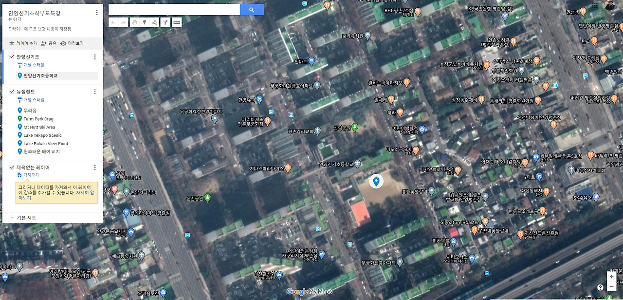
Task: Select the Measure distances ruler tool
Action: point(177,22)
